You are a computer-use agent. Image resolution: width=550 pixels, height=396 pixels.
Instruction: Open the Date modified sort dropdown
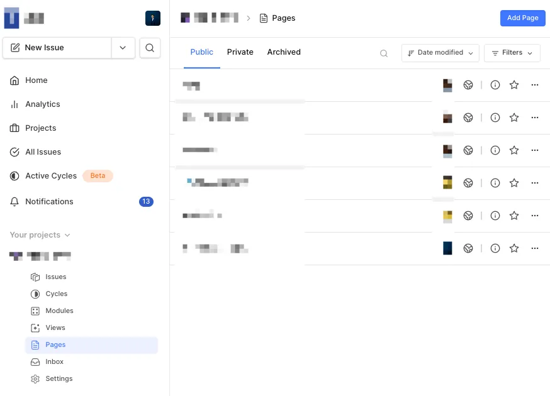point(440,53)
